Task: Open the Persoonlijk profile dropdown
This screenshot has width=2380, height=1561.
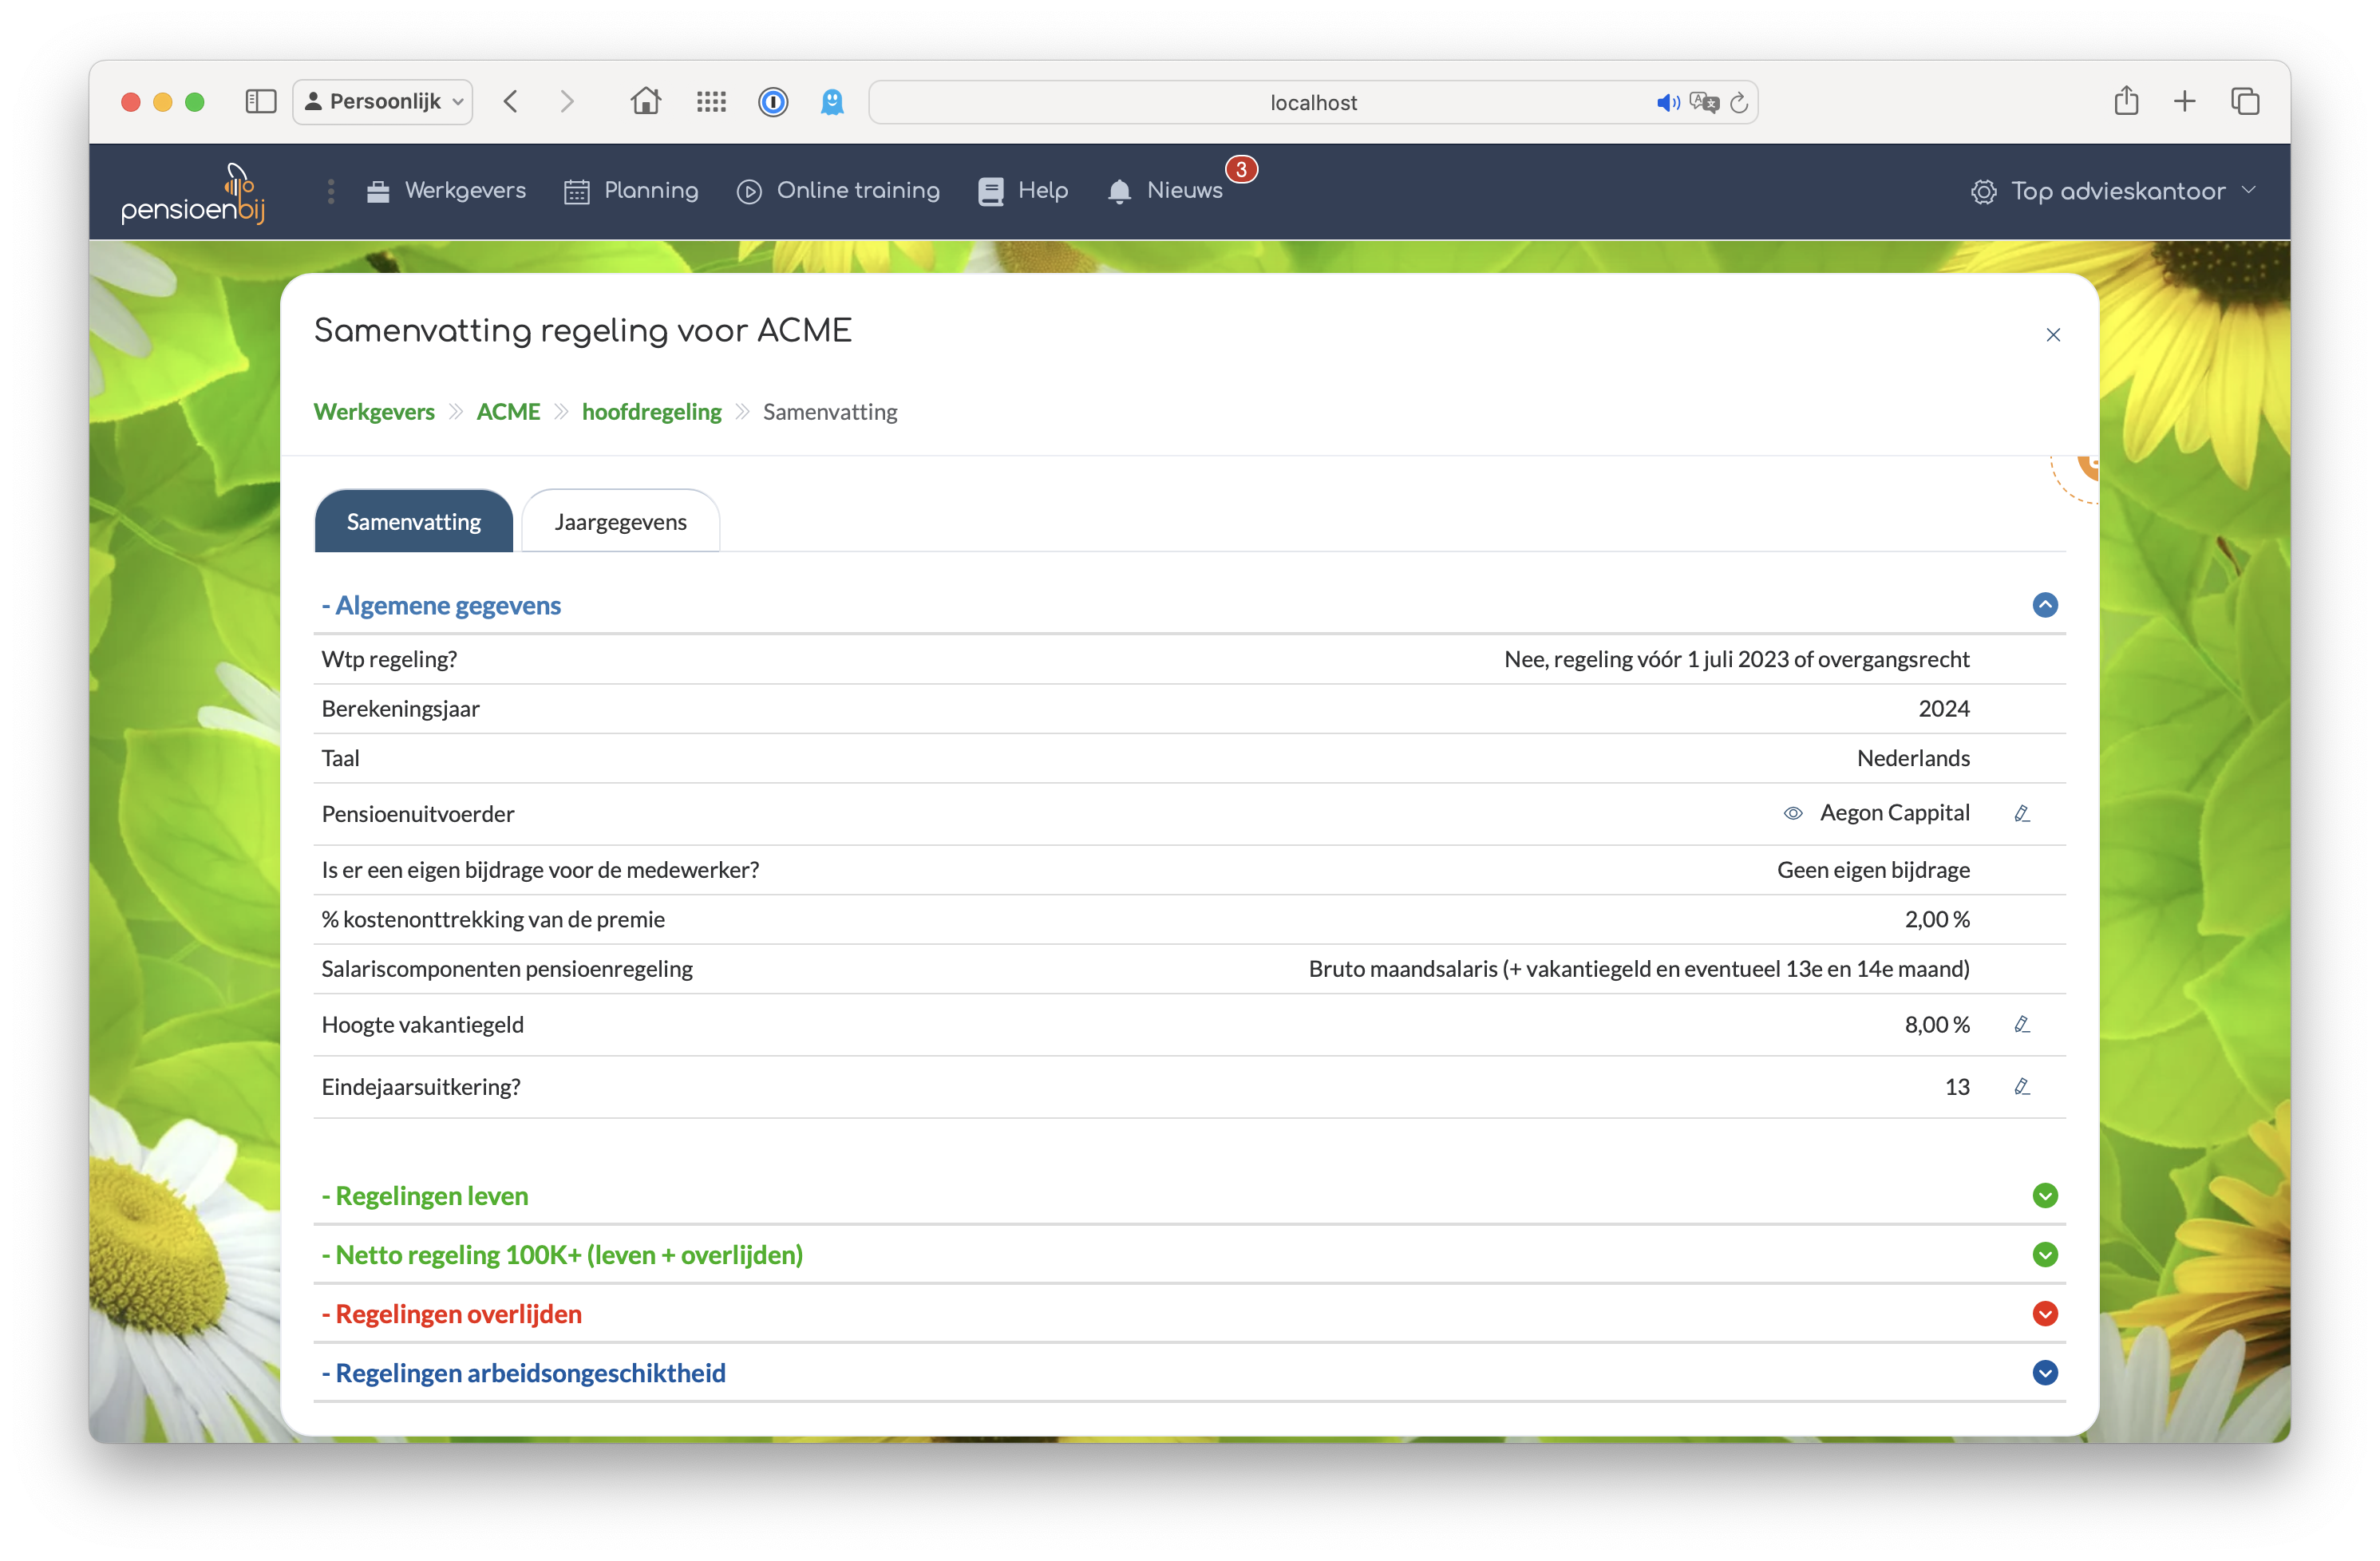Action: (384, 101)
